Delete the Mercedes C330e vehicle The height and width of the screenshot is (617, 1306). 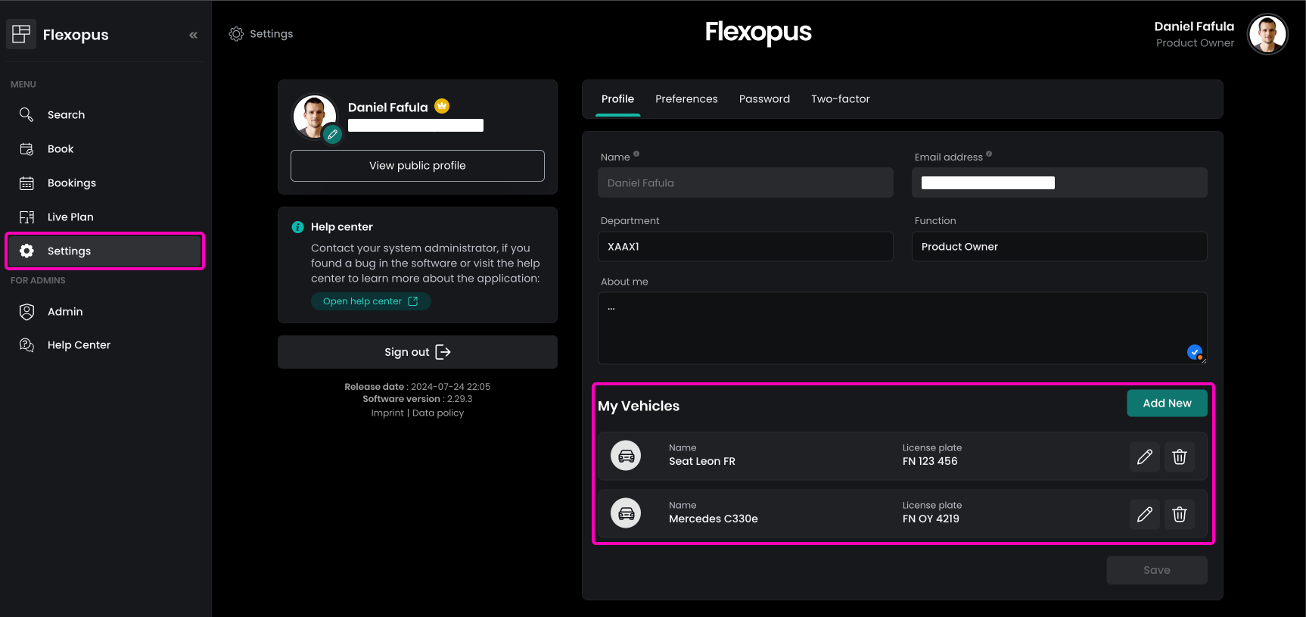coord(1179,514)
